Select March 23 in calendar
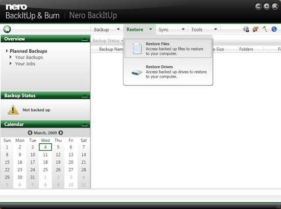281x209 pixels. pos(20,170)
